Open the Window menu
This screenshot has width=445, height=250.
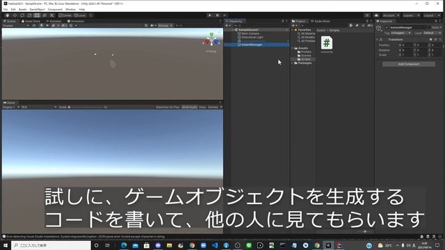click(70, 9)
